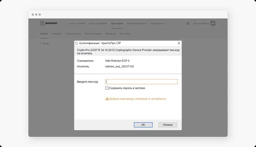
Task: Open the Бухгалтерия tab in the top navigation
Action: [x=117, y=24]
